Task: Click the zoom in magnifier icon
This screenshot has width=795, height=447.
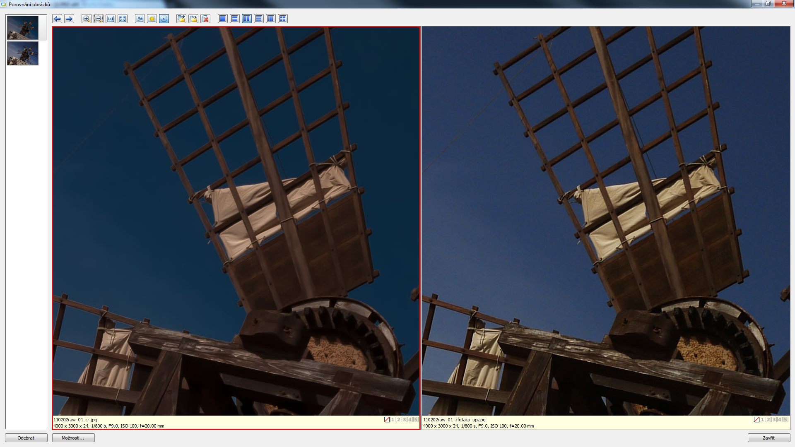Action: coord(86,19)
